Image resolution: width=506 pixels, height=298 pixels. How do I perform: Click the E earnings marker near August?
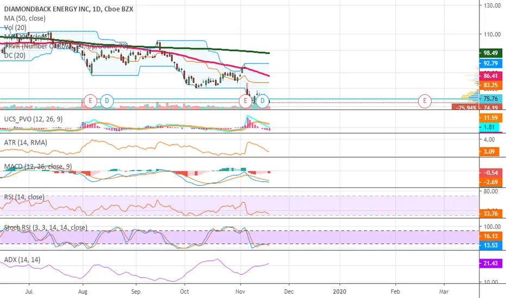click(90, 101)
